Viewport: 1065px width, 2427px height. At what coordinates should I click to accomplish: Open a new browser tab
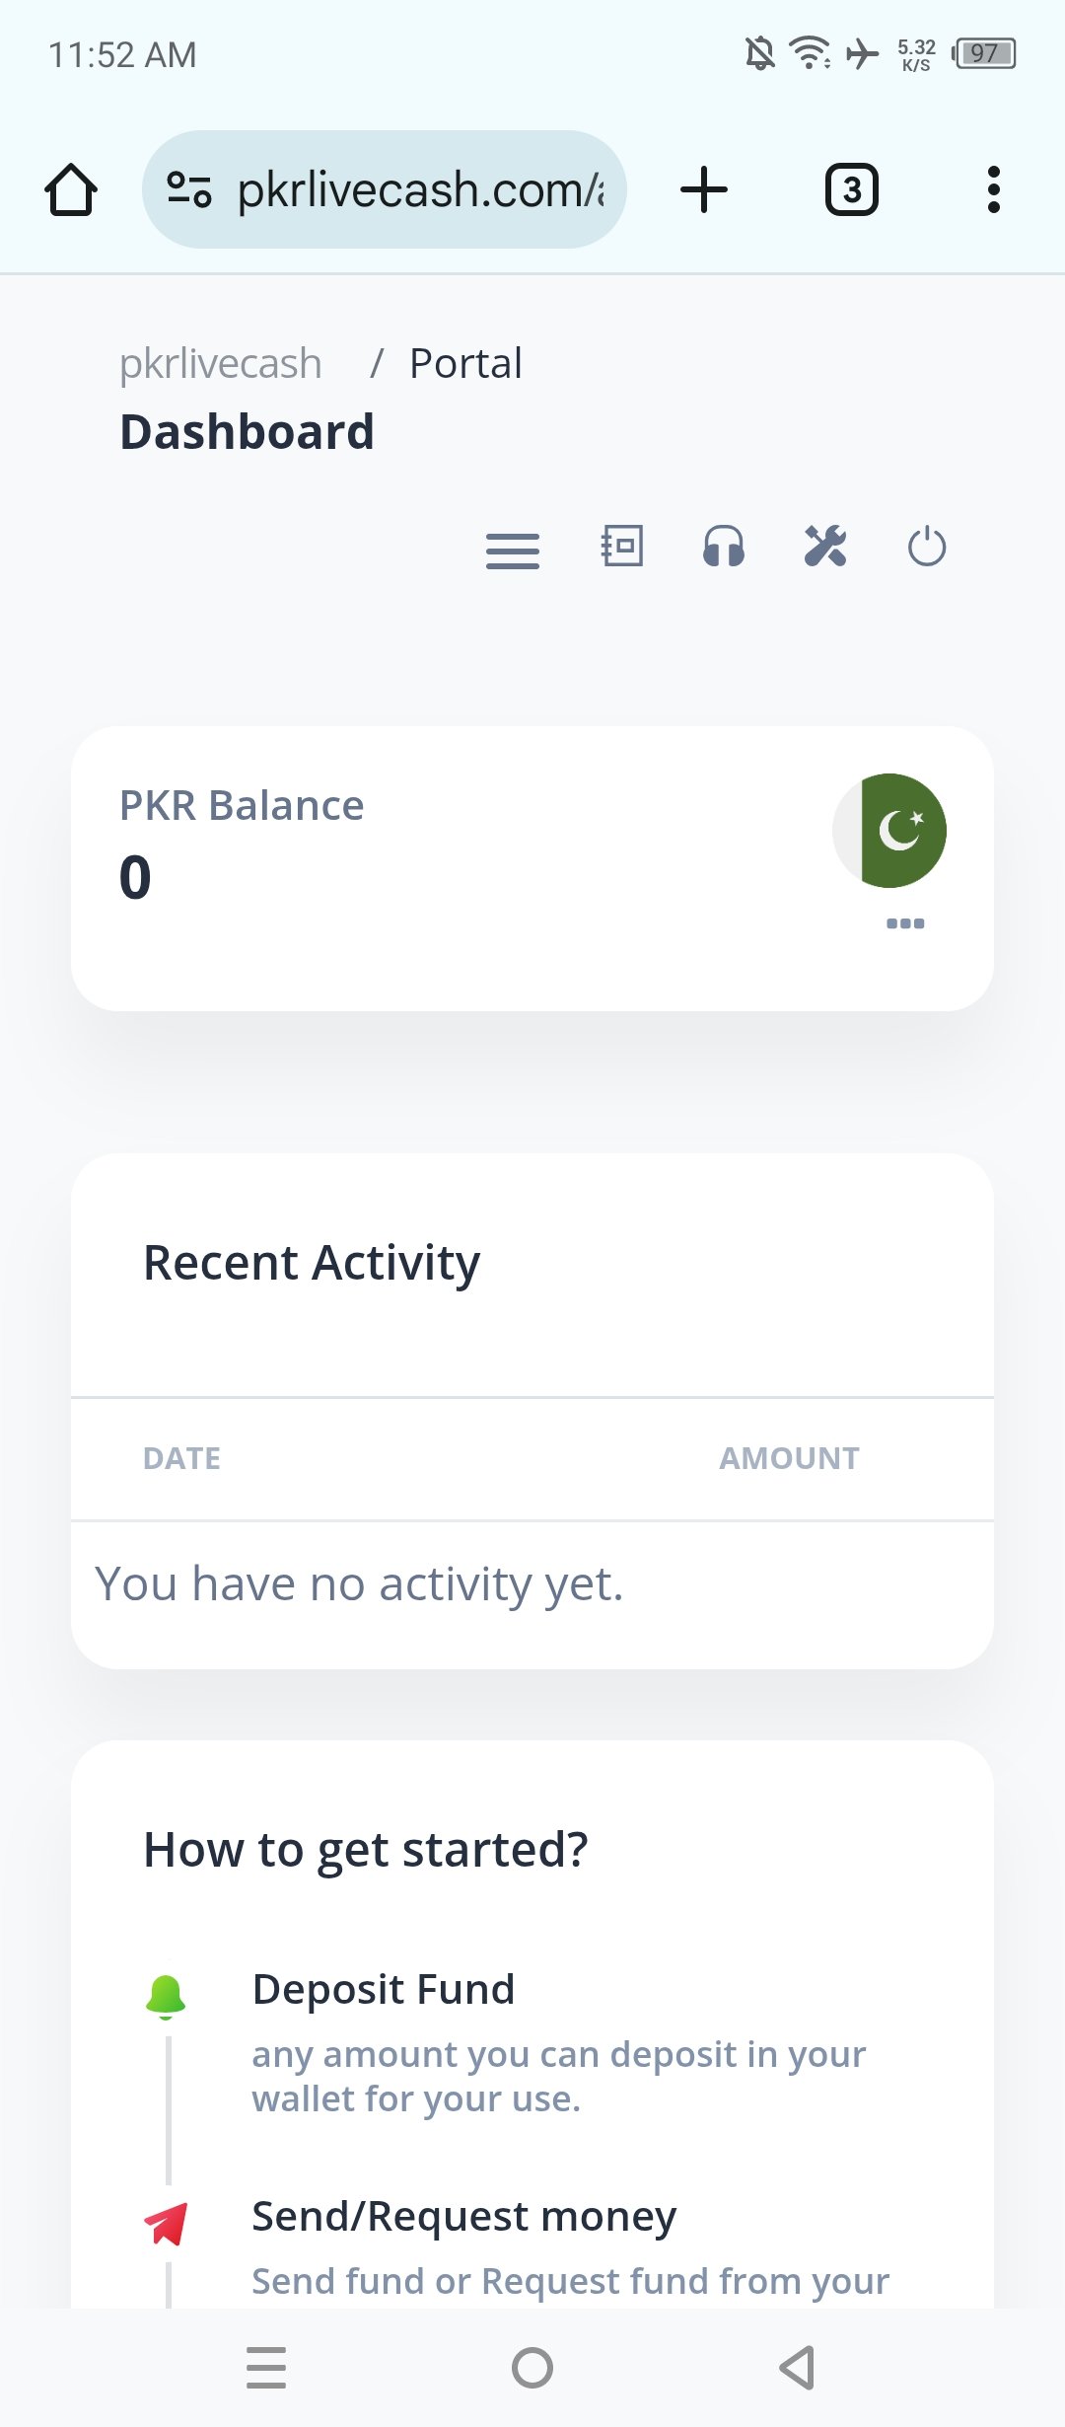(704, 189)
